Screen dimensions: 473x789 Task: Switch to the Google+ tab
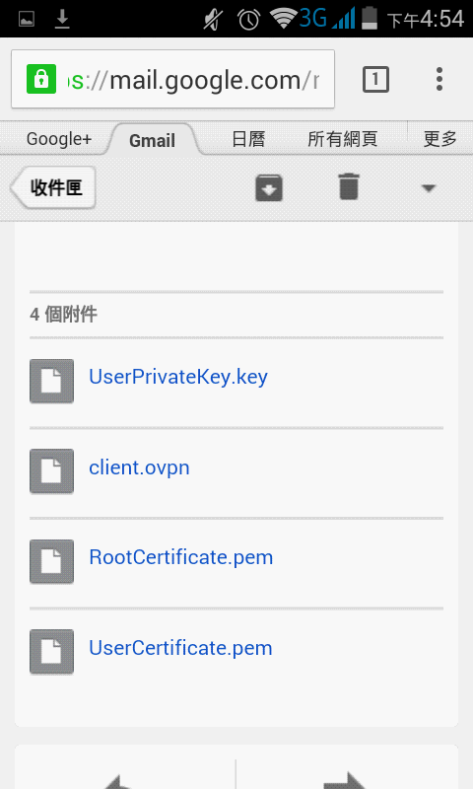[59, 139]
